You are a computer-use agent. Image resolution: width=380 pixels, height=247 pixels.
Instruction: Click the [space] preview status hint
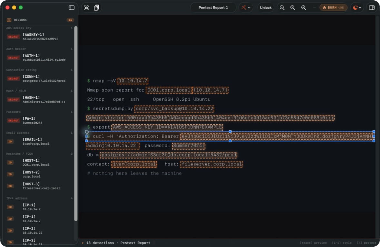tap(313, 243)
